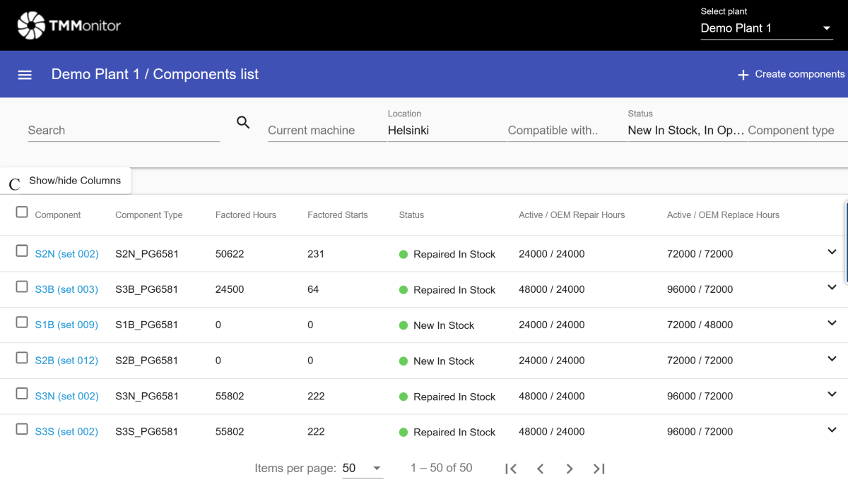Open the S3N (set 002) component link
Image resolution: width=848 pixels, height=489 pixels.
pos(66,397)
